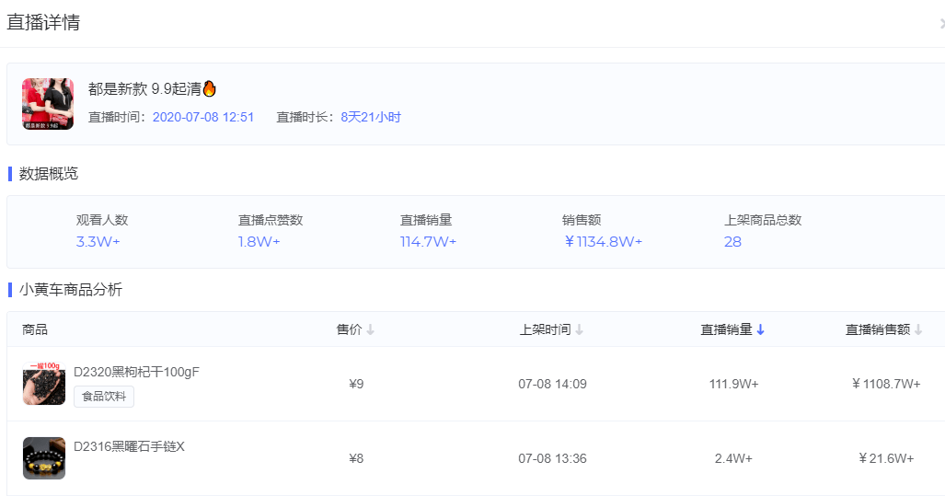Viewport: 945px width, 496px height.
Task: Sort the table by 直播销量 column header
Action: [x=726, y=330]
